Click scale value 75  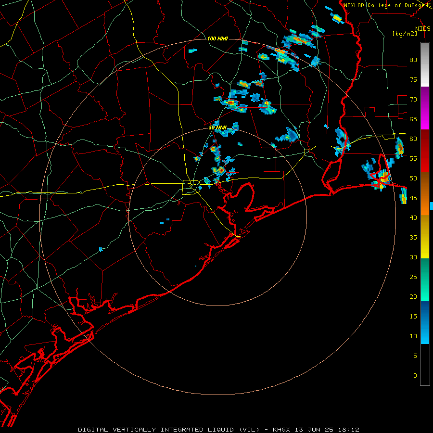(x=413, y=79)
